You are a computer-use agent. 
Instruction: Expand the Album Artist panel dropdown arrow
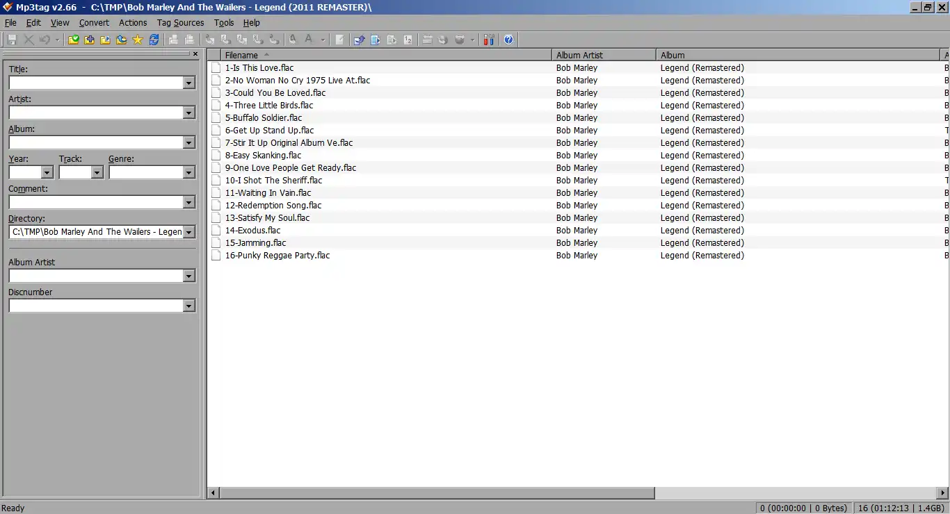point(189,276)
